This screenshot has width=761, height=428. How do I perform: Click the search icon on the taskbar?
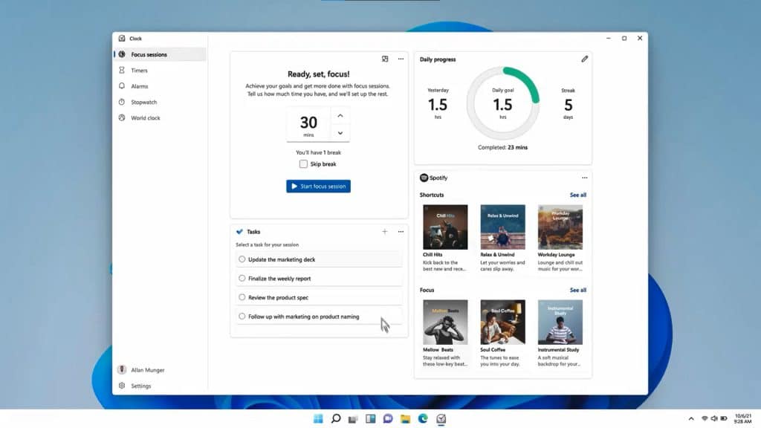pos(336,419)
